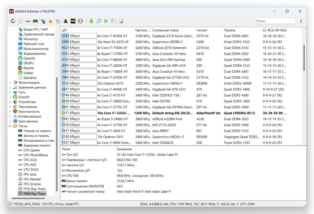Screen dimensions: 314x214
Task: Select Vulkan in the sidebar
Action: [29, 73]
